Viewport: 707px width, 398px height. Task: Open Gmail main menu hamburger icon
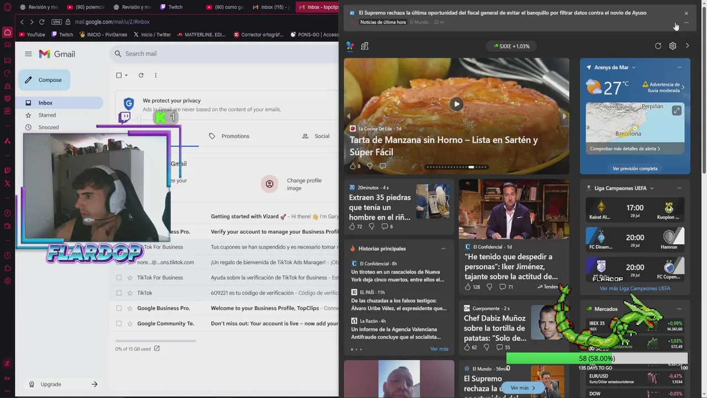pyautogui.click(x=28, y=54)
